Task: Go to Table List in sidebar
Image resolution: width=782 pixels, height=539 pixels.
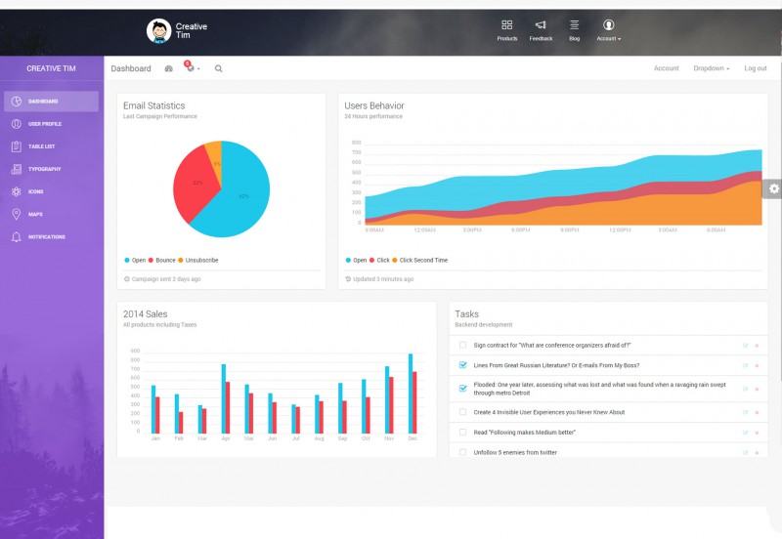Action: pos(41,146)
